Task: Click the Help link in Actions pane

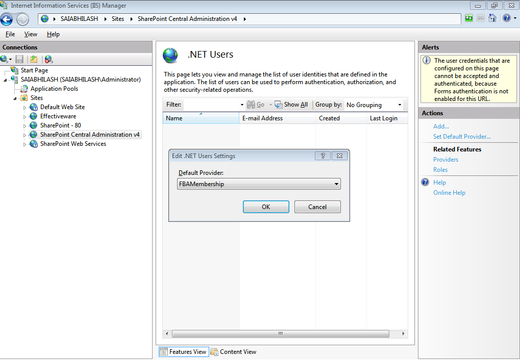Action: (x=439, y=183)
